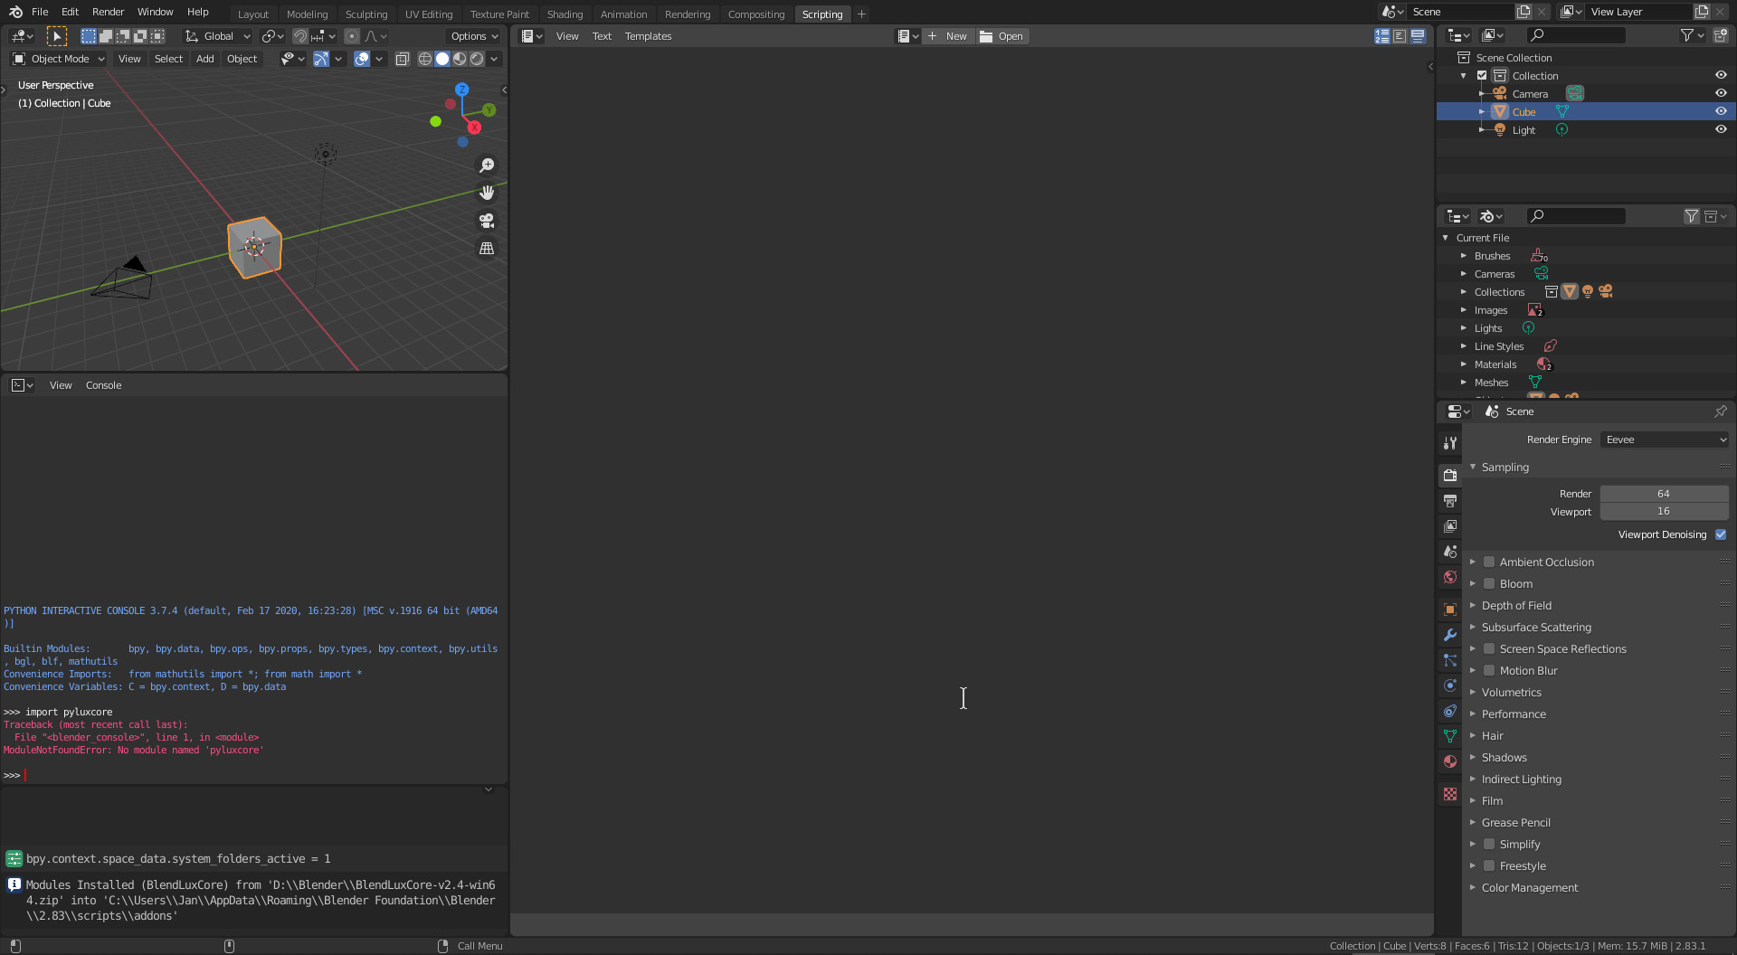Enable the Bloom checkbox
The height and width of the screenshot is (955, 1737).
pyautogui.click(x=1489, y=584)
